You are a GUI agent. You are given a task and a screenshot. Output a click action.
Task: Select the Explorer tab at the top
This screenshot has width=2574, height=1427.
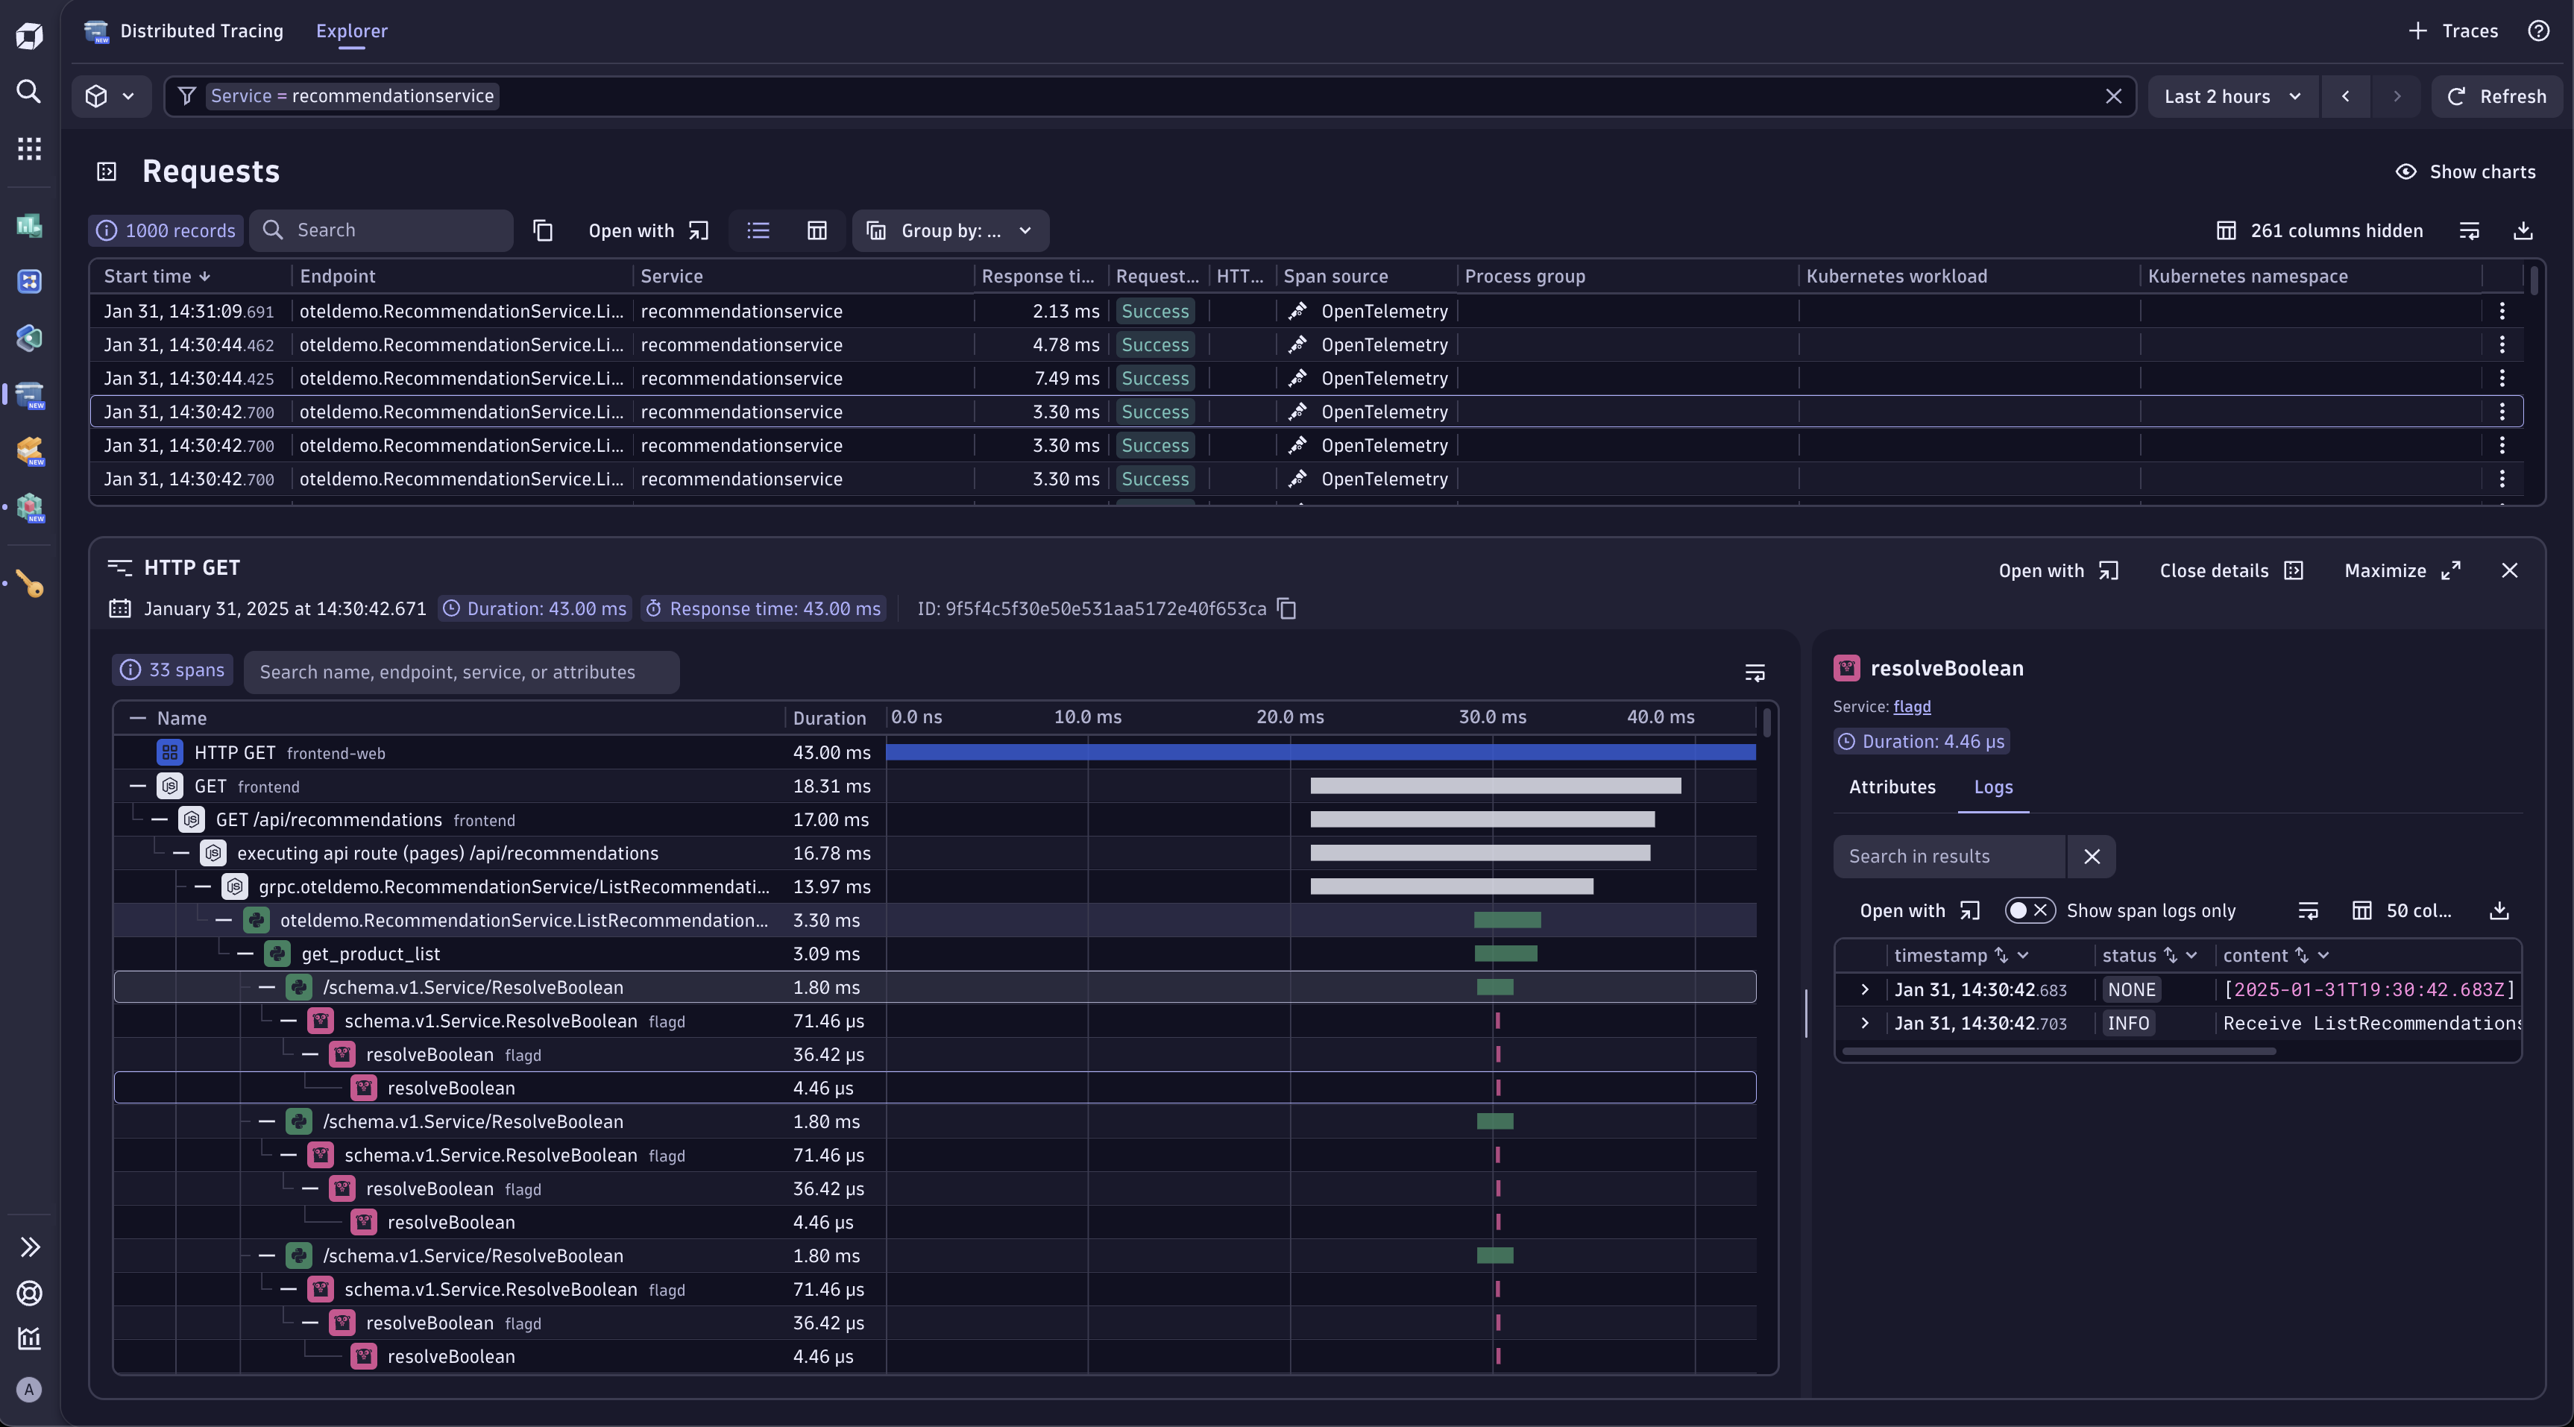pos(350,30)
